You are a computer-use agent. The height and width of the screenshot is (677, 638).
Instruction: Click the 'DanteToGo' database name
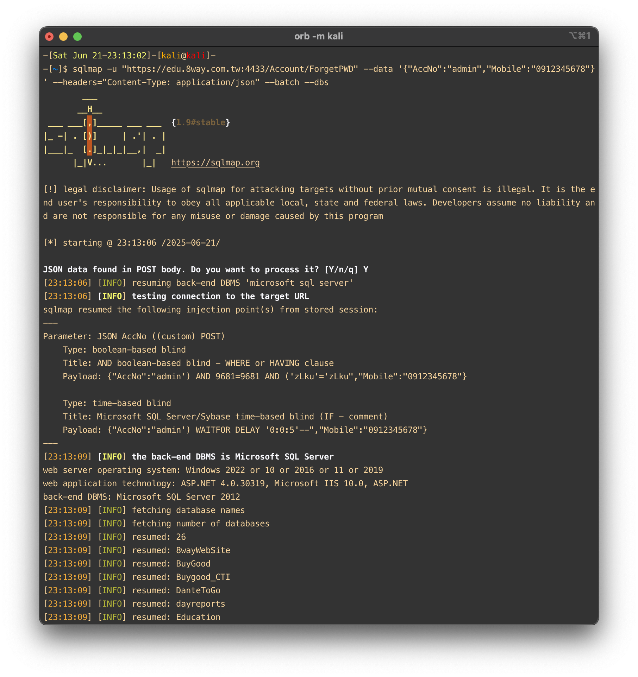198,590
